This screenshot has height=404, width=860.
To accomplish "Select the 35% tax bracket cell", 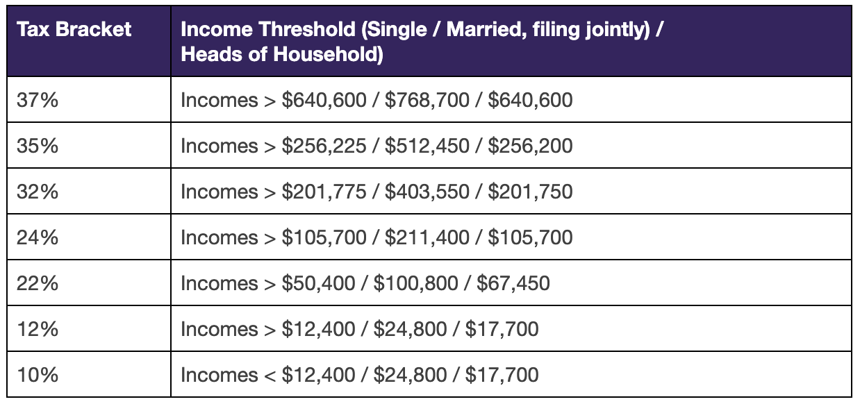I will pos(37,146).
